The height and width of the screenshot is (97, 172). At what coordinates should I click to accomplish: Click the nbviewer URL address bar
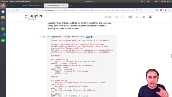(x=87, y=10)
